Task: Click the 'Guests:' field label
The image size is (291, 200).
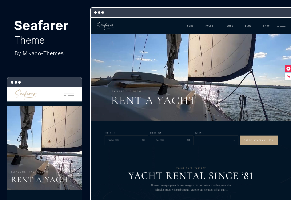Action: [199, 133]
